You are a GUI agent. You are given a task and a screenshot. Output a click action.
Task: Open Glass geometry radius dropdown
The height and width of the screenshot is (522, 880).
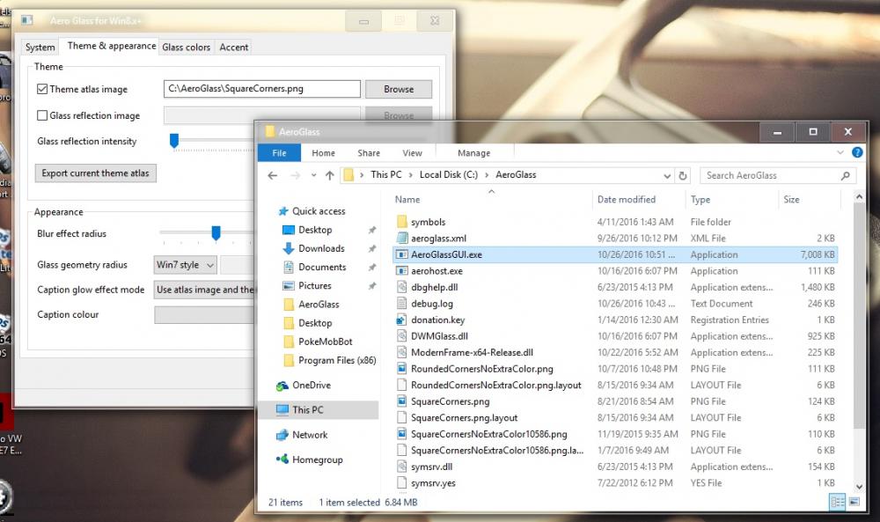[x=186, y=264]
